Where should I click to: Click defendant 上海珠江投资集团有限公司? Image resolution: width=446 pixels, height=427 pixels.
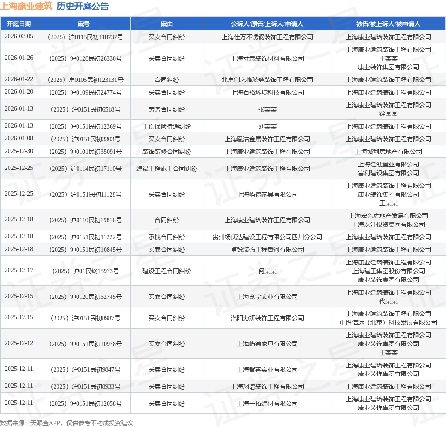click(388, 224)
